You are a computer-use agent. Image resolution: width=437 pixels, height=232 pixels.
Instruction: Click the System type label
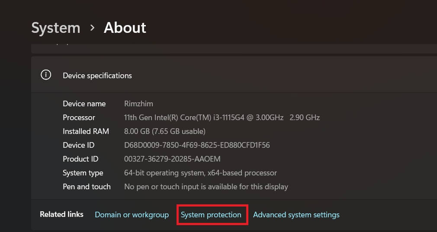(x=83, y=173)
